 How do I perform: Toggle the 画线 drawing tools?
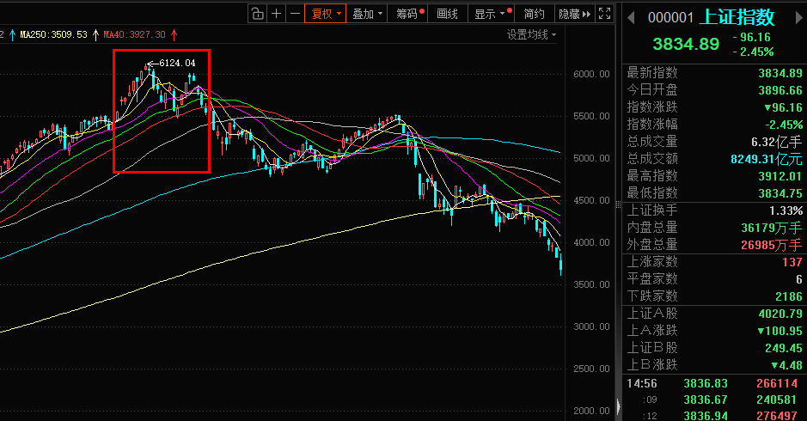click(448, 14)
